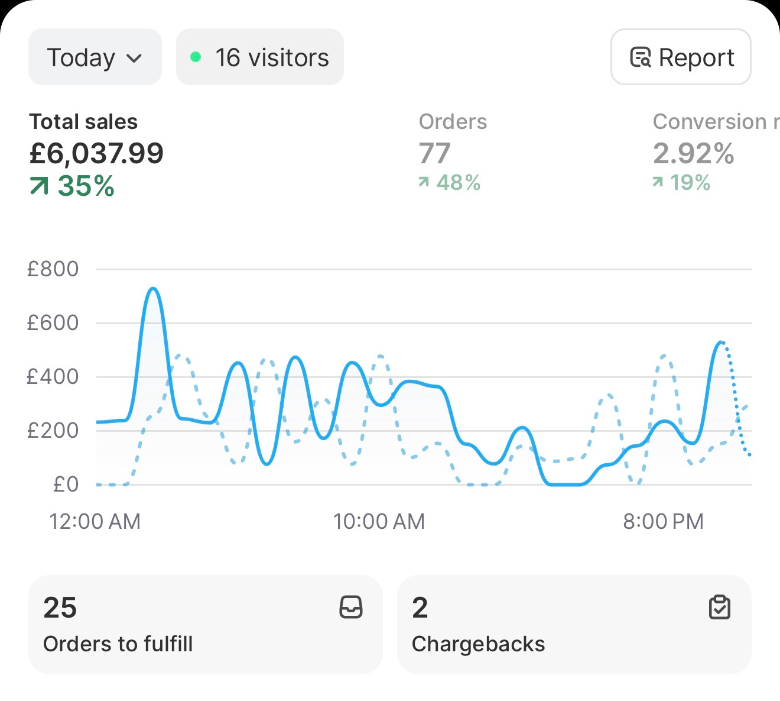This screenshot has height=701, width=780.
Task: Click the inbox tray icon
Action: [x=351, y=608]
